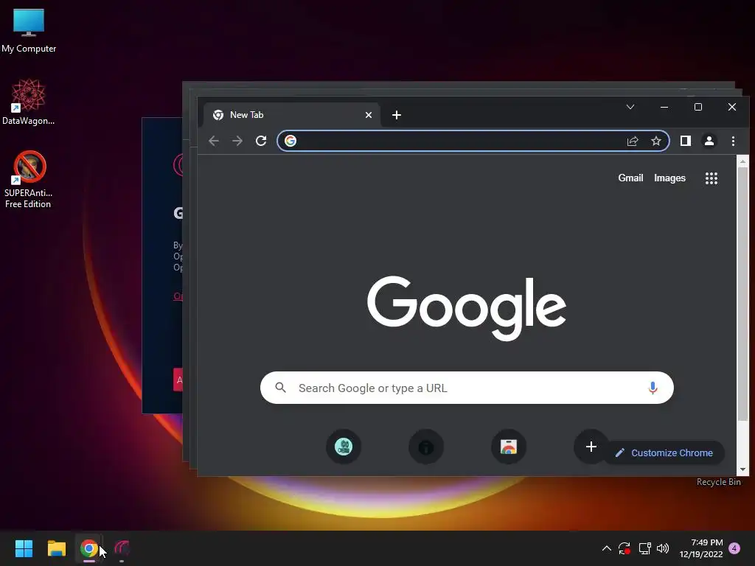755x566 pixels.
Task: Open the Chrome profile avatar menu
Action: coord(709,141)
